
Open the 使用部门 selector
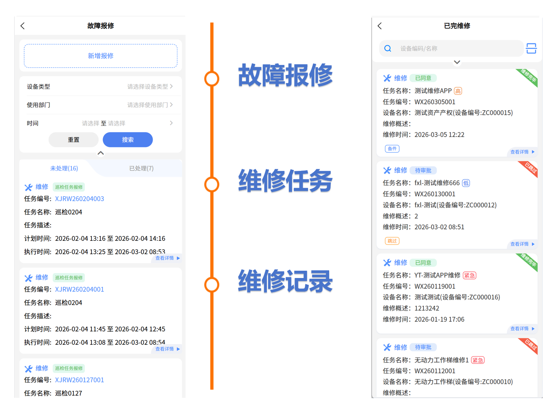[x=150, y=105]
